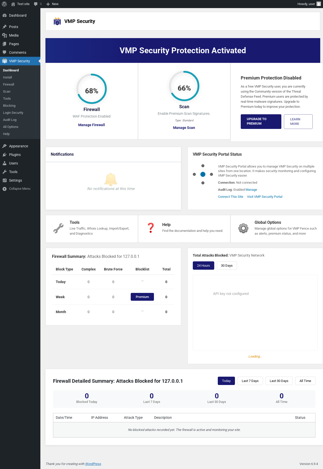323x469 pixels.
Task: Click New in the admin bar
Action: [55, 4]
